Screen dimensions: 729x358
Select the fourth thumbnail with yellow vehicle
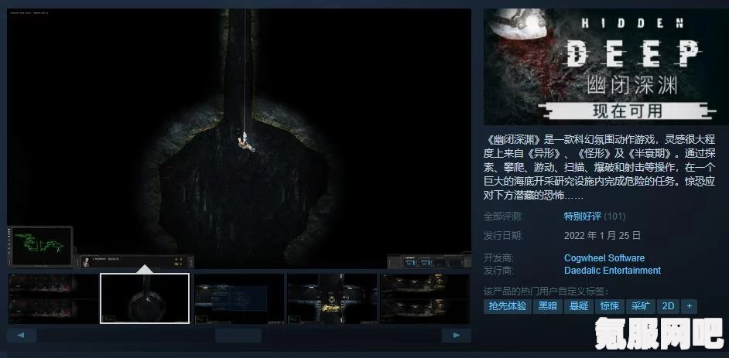pyautogui.click(x=332, y=298)
